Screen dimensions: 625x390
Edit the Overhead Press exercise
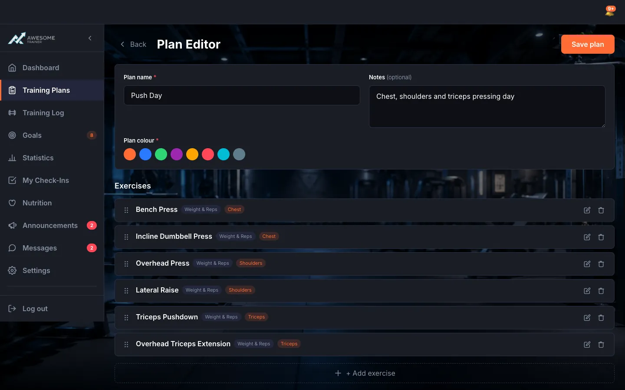587,264
